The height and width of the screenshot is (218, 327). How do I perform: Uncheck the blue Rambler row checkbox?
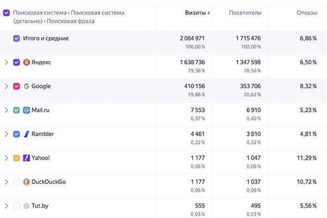16,134
